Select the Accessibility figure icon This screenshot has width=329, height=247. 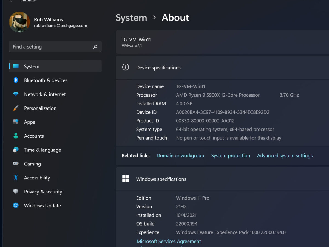pos(16,178)
